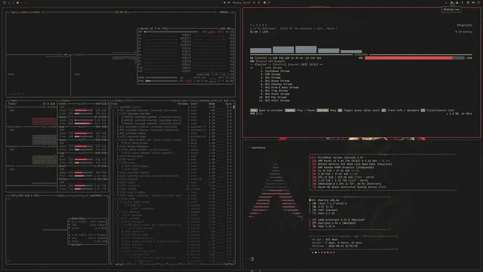Click the Esc Back to provider hint
The width and height of the screenshot is (483, 272).
(x=266, y=111)
